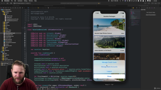The width and height of the screenshot is (161, 90).
Task: Expand the Custom Views folder
Action: point(3,30)
